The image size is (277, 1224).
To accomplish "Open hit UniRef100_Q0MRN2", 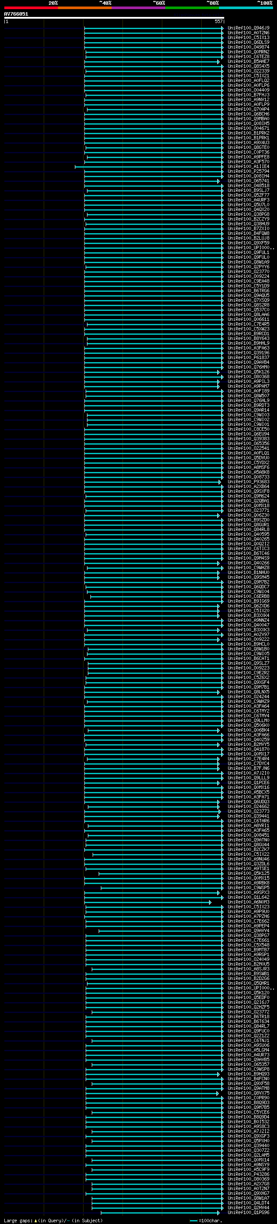I will click(x=248, y=52).
